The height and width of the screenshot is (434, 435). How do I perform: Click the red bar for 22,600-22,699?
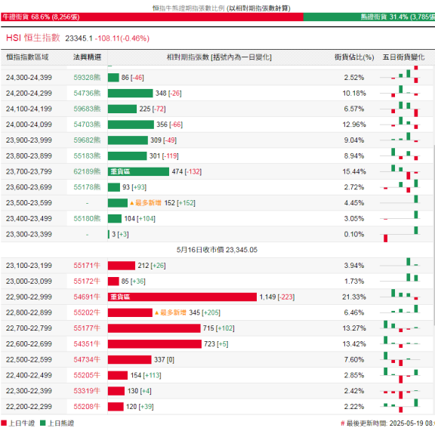(155, 344)
